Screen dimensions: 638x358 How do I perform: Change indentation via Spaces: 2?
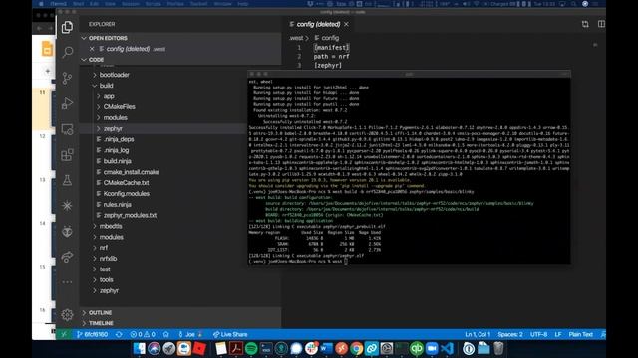coord(510,334)
